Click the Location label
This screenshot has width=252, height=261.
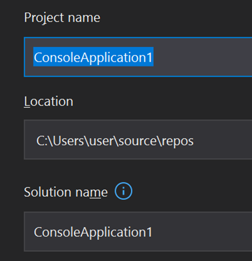(49, 101)
